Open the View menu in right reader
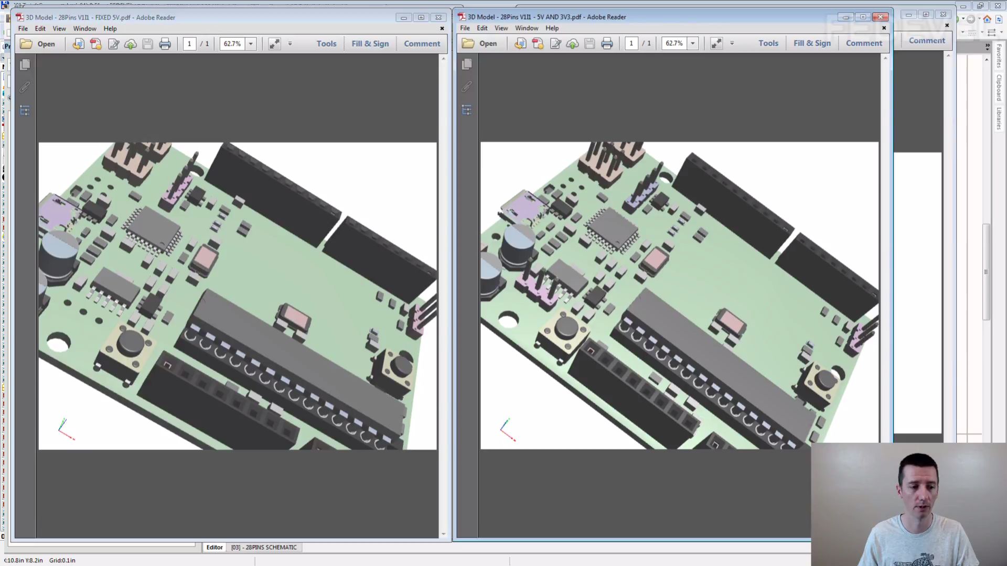 pos(501,28)
